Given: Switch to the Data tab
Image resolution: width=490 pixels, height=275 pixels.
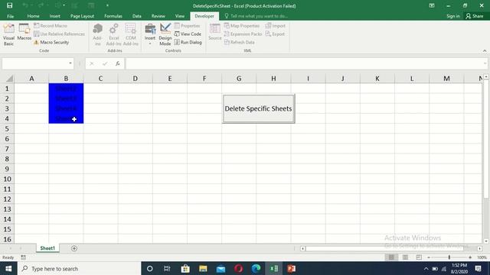Looking at the screenshot, I should click(x=136, y=16).
